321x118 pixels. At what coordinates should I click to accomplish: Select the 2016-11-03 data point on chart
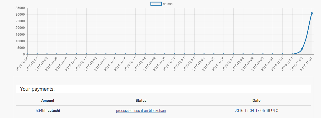point(302,49)
